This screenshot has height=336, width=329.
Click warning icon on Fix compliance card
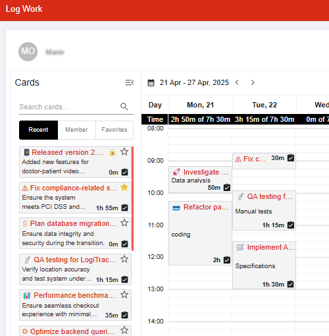click(25, 188)
